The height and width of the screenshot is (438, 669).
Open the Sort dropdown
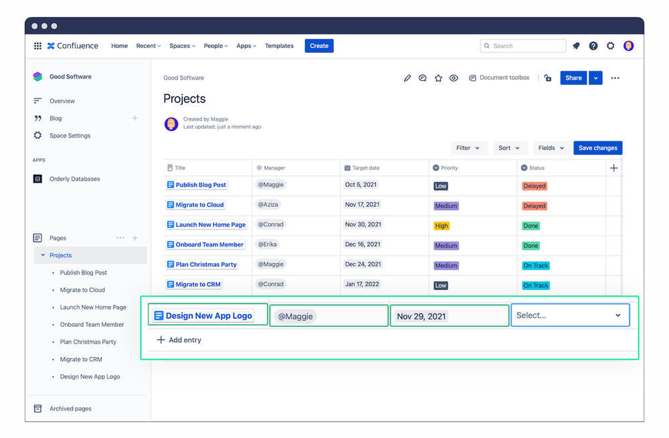point(509,148)
